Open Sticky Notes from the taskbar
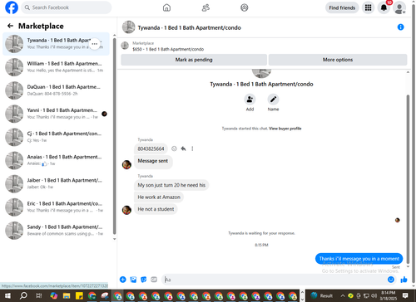The image size is (416, 302). pos(79,295)
